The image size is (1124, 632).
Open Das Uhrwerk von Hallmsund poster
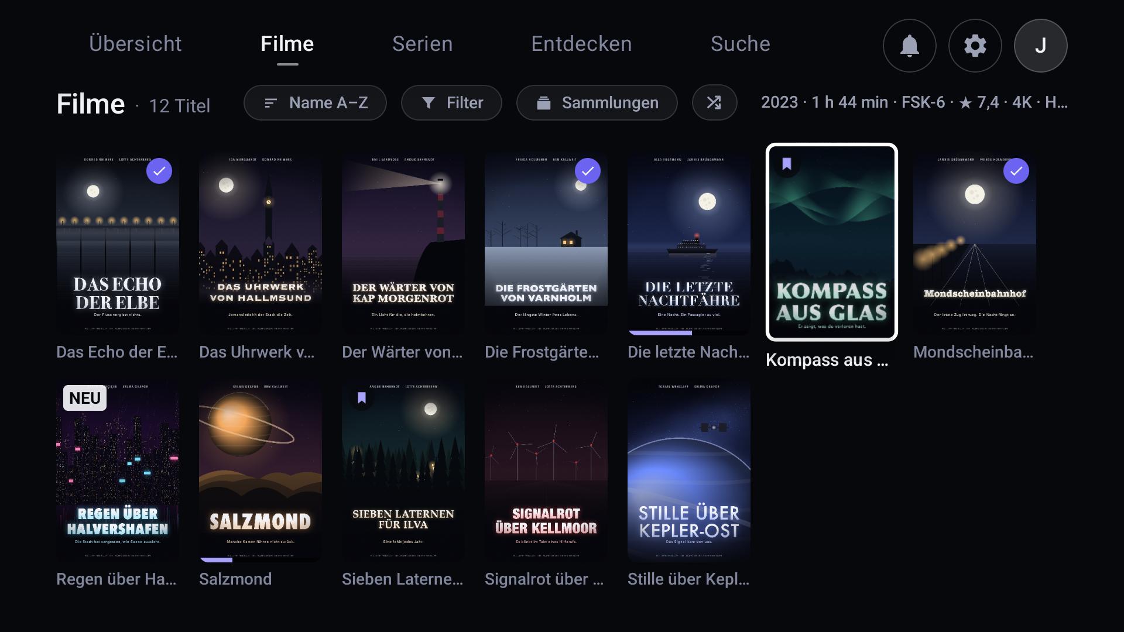pos(261,244)
